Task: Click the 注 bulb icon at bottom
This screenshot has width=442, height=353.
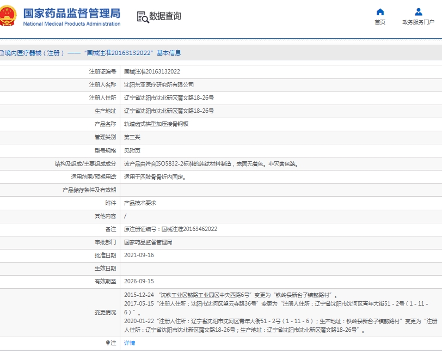Action: [108, 343]
